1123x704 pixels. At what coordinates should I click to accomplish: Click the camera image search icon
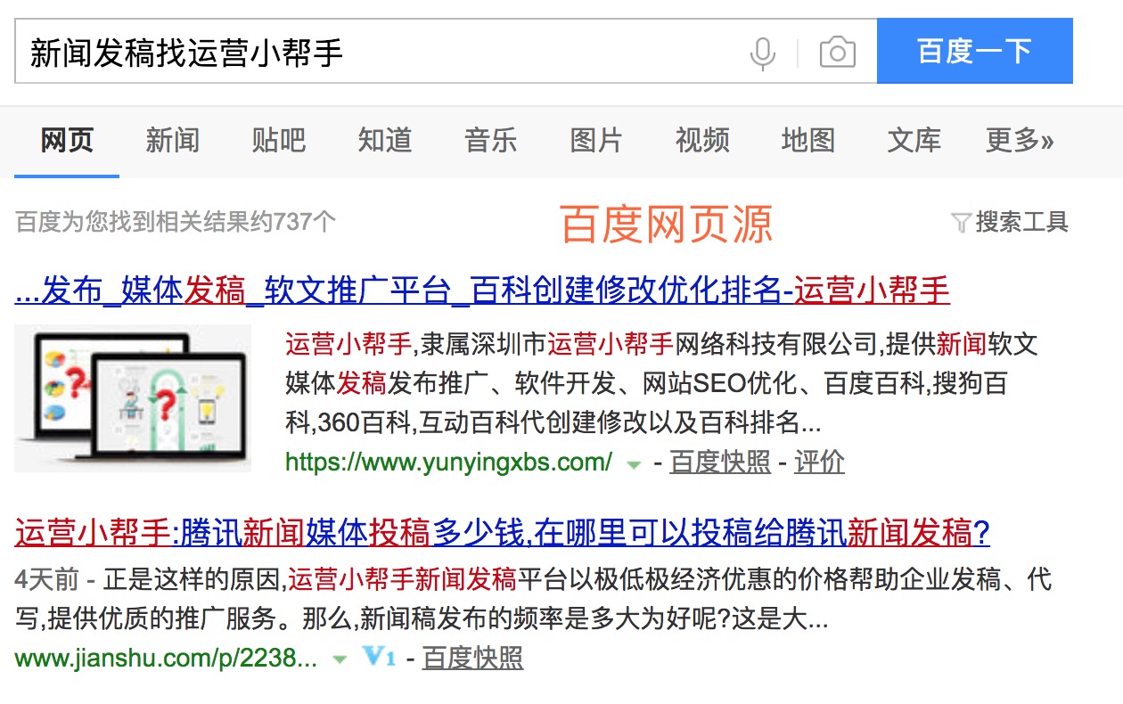click(x=837, y=53)
